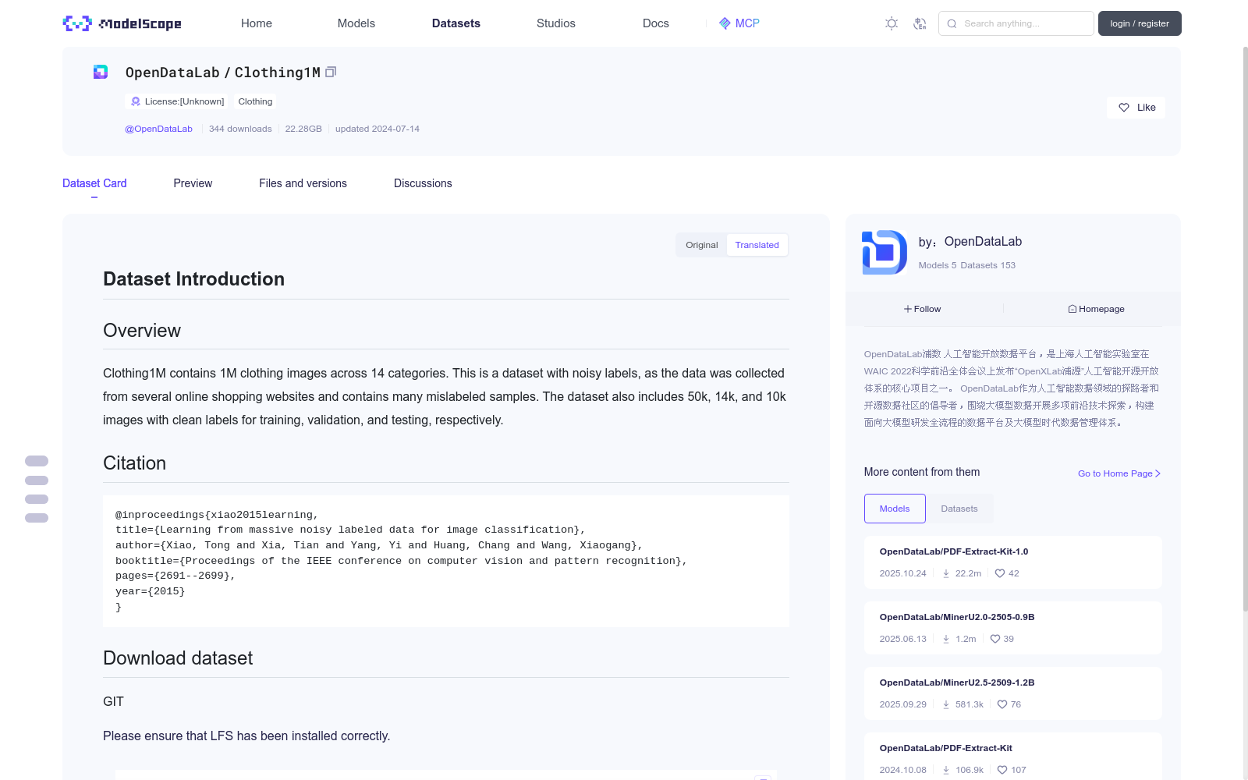Screen dimensions: 1248x780
Task: Click the Citation heading
Action: (x=135, y=463)
